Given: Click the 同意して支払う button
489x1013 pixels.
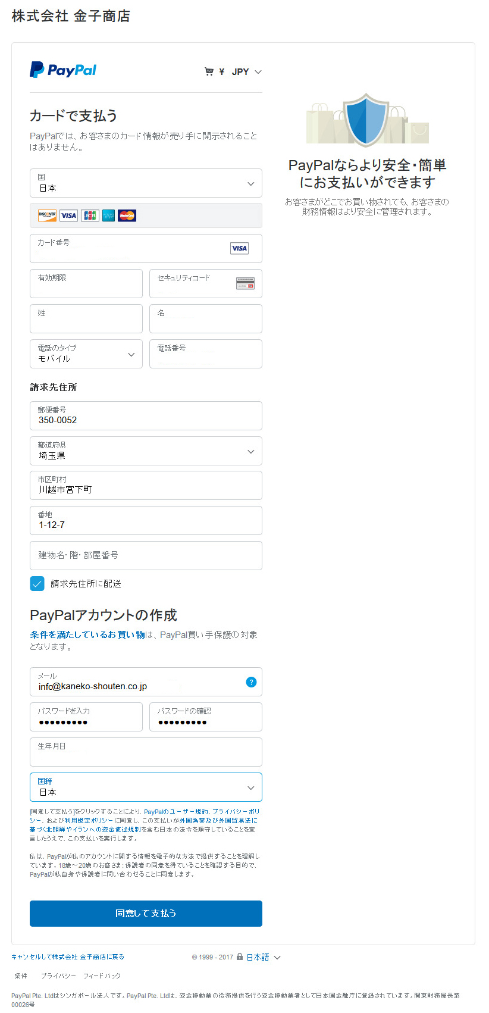Looking at the screenshot, I should 146,913.
